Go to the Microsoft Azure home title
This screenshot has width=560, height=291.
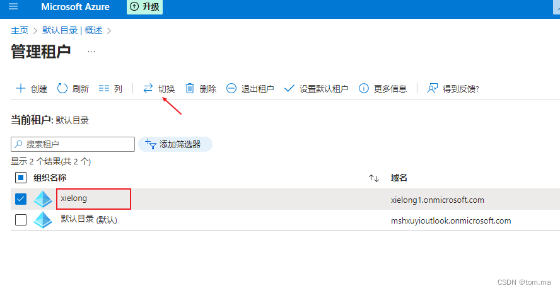pos(75,7)
